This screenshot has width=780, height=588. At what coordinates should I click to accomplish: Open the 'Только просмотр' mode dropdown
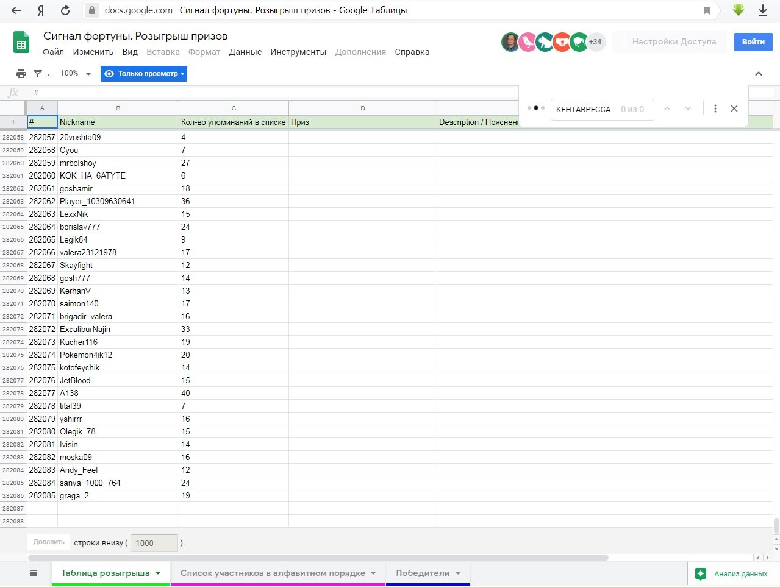[x=144, y=74]
